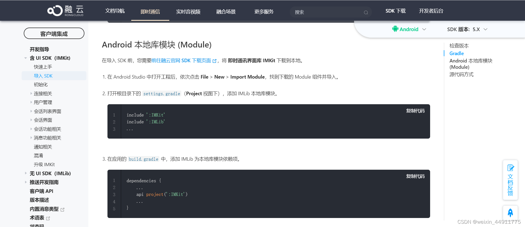Open 混淆 in sidebar

(x=39, y=156)
